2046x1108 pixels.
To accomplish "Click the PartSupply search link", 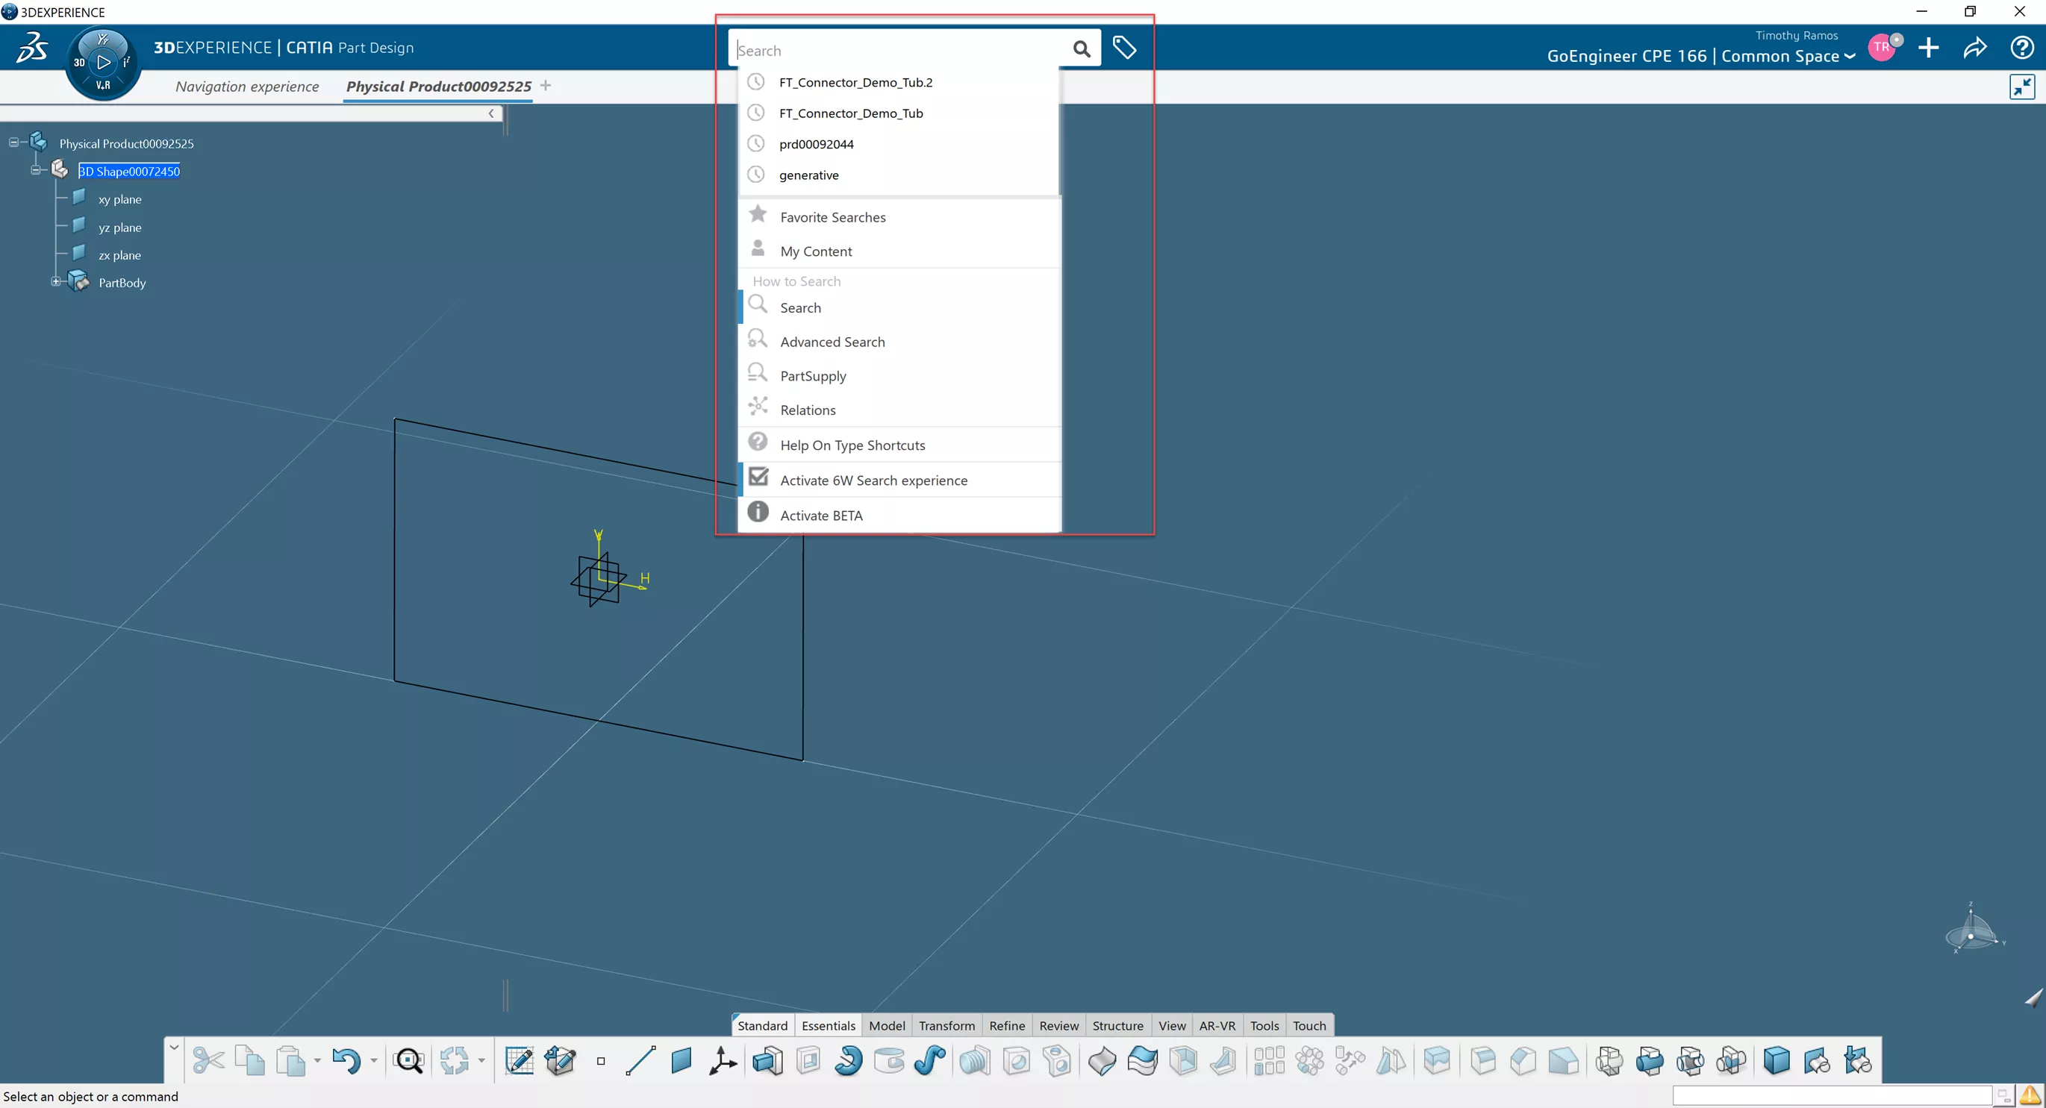I will tap(814, 375).
